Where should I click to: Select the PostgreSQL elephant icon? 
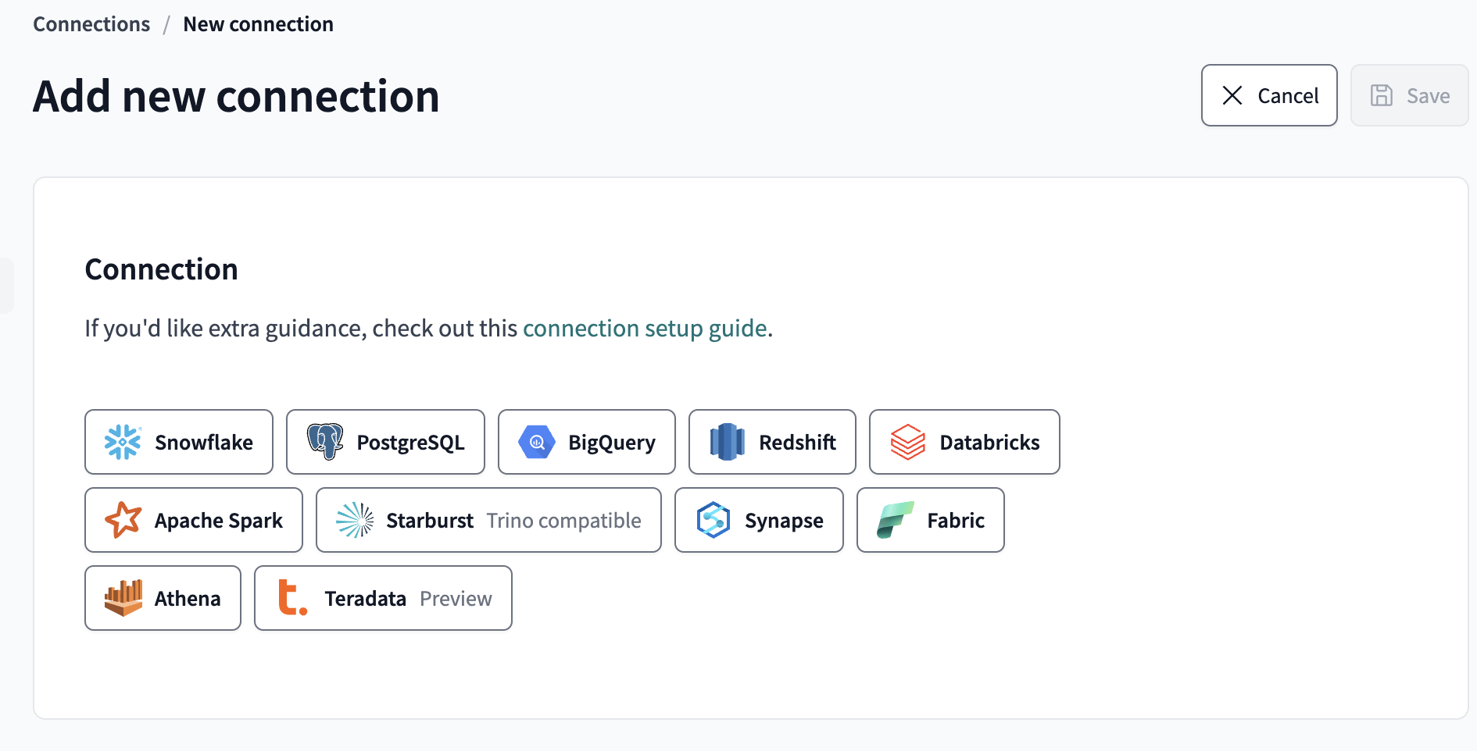[x=325, y=442]
